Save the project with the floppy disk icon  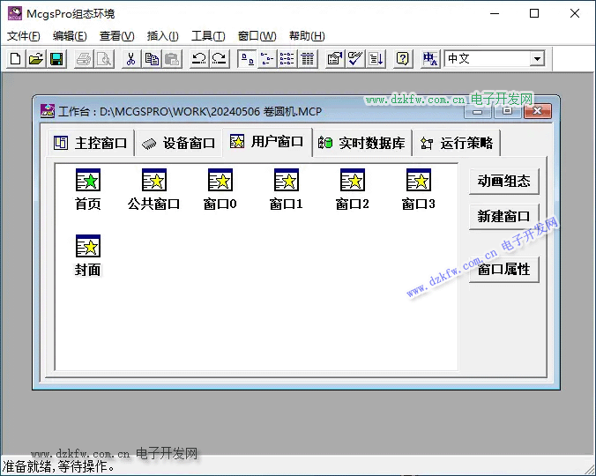56,59
